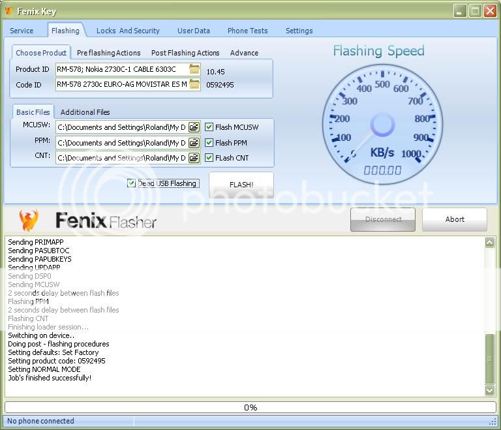Click log line 'Sending UPDAPP'

pyautogui.click(x=34, y=268)
